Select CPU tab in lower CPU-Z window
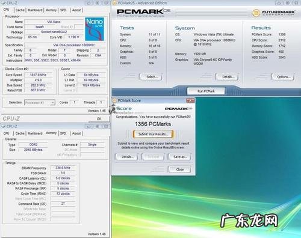The image size is (301, 238). click(x=6, y=133)
